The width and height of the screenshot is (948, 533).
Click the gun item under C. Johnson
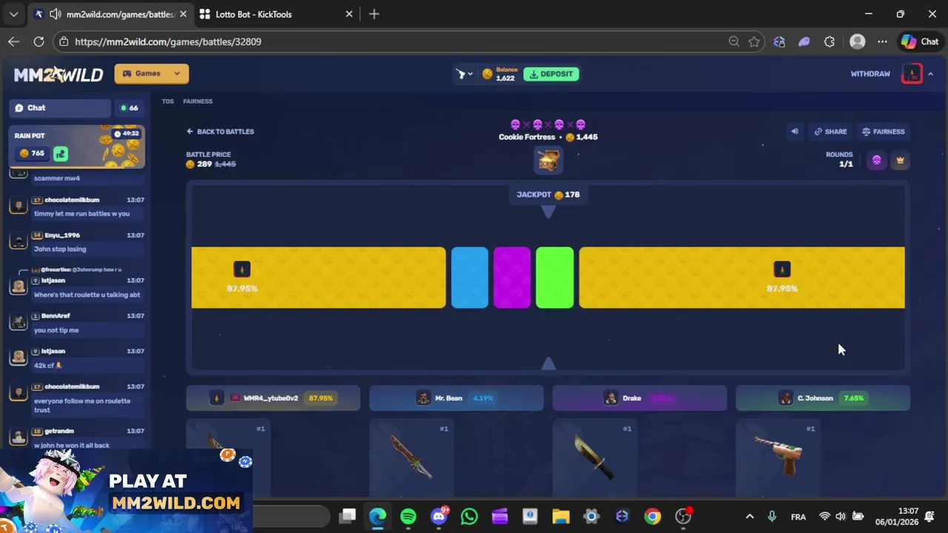coord(778,455)
